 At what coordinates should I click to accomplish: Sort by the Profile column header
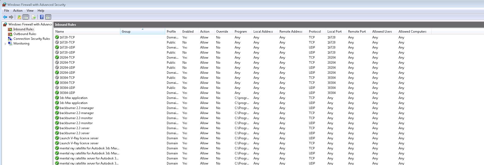(x=173, y=31)
